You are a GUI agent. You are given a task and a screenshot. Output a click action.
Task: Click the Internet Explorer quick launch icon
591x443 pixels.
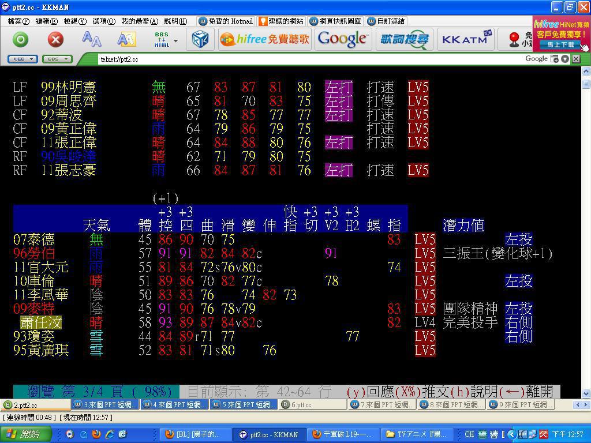pos(110,434)
